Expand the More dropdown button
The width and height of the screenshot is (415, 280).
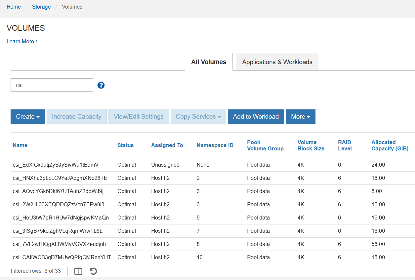301,116
